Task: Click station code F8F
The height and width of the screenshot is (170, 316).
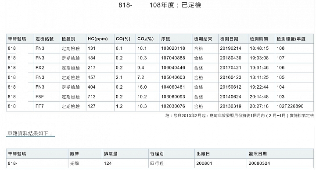Action: point(39,97)
